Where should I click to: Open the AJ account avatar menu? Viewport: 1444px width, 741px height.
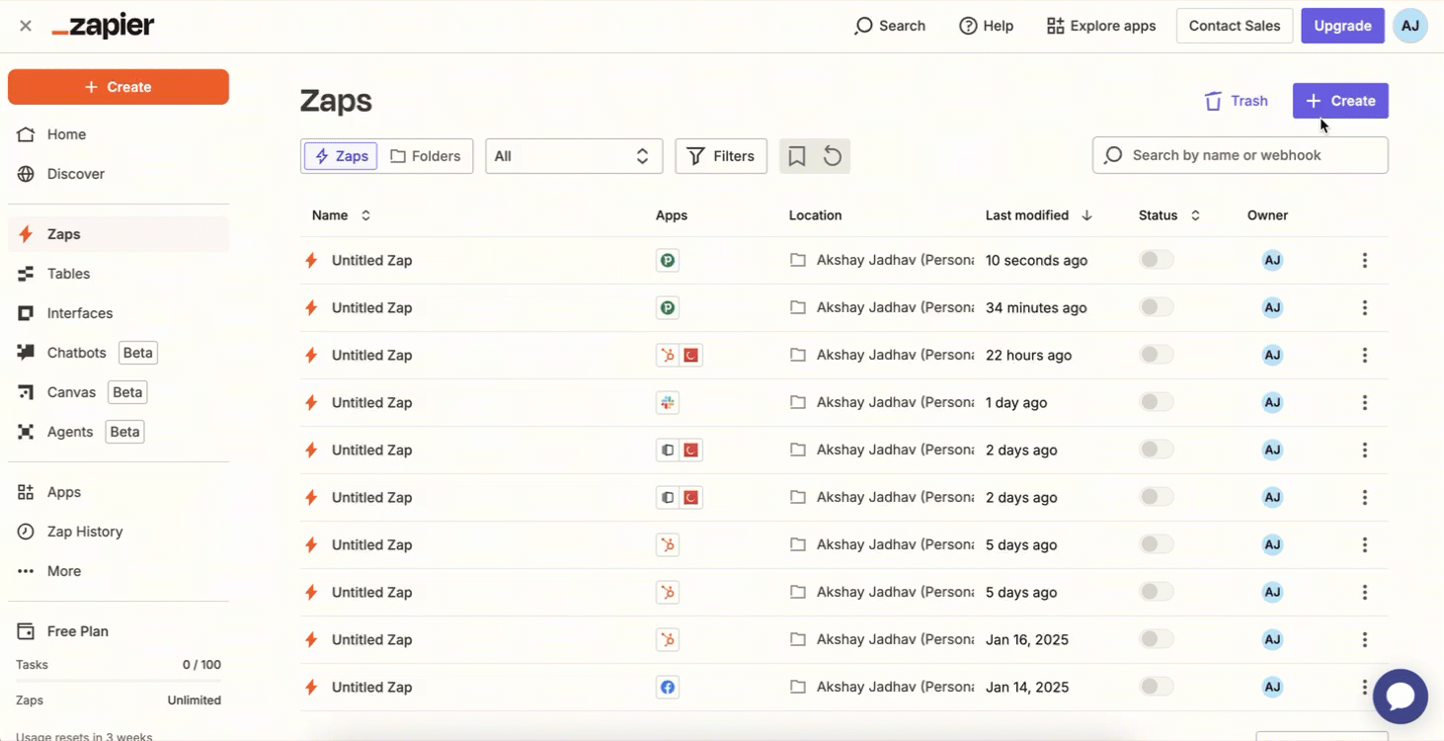point(1410,26)
